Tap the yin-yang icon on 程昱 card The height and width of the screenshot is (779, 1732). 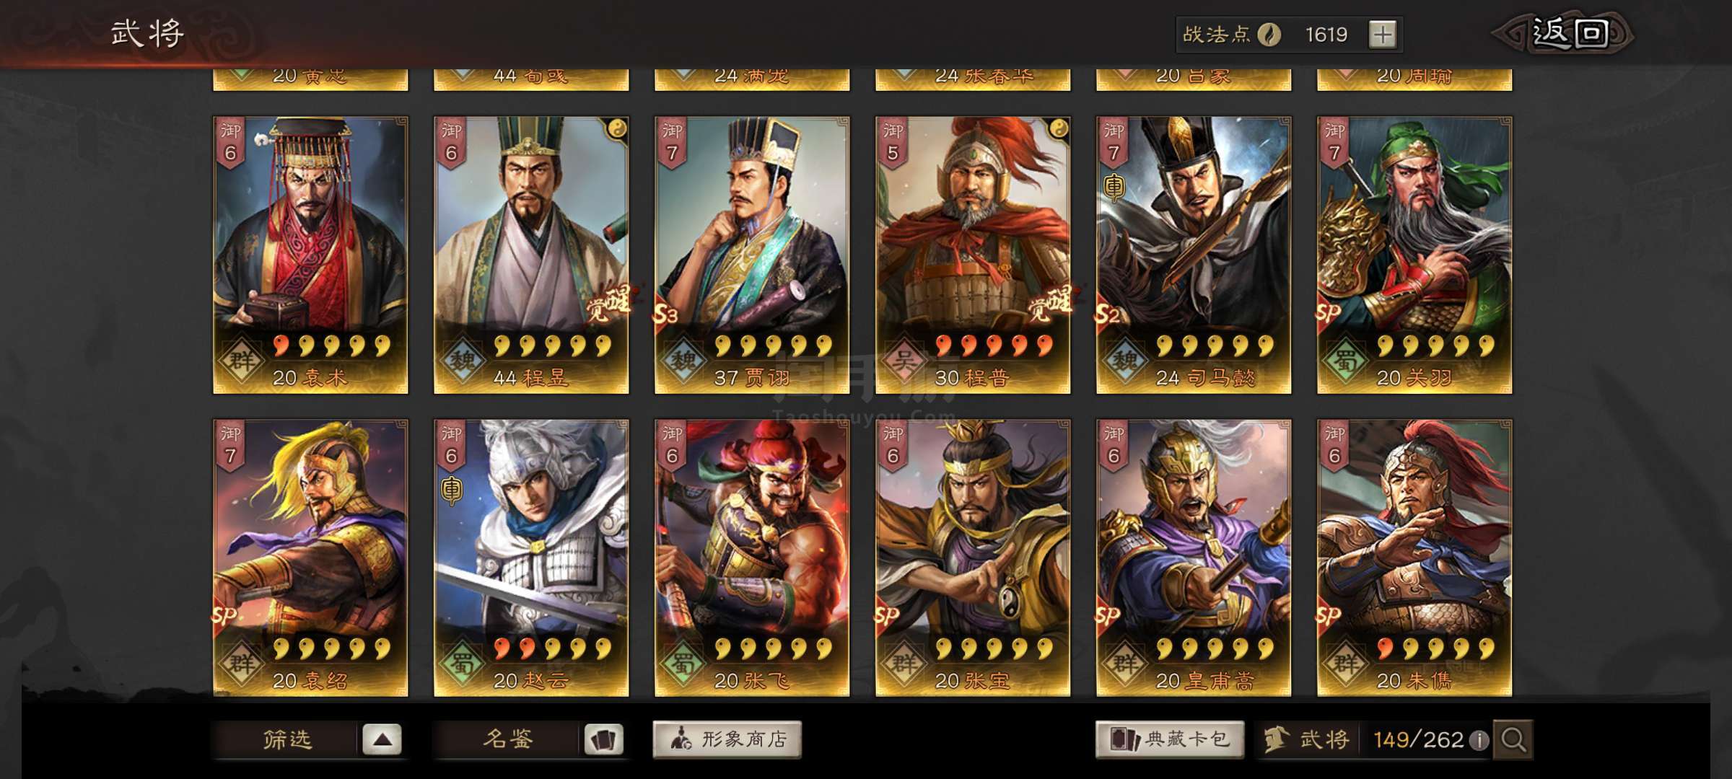(x=616, y=129)
